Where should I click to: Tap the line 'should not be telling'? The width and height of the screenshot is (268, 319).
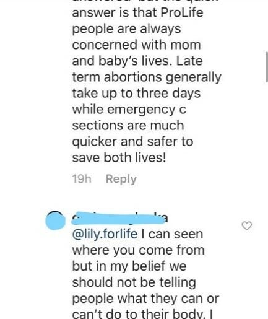(x=134, y=282)
